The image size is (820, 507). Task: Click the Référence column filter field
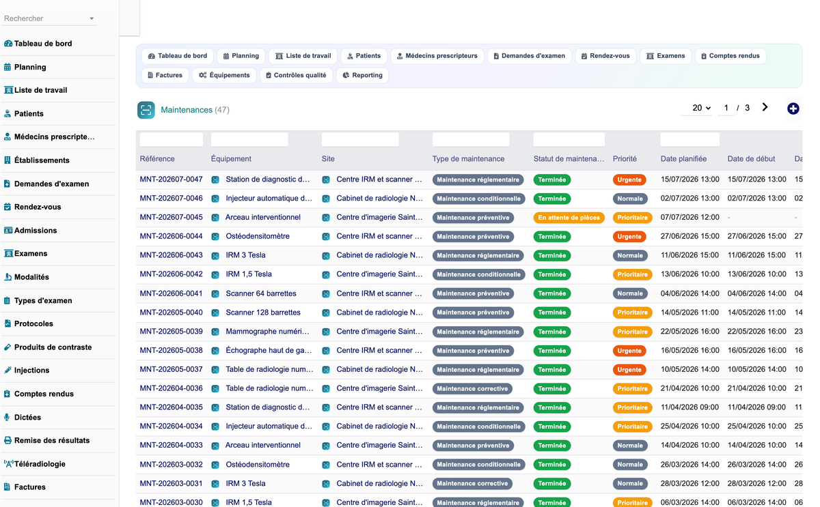coord(172,140)
